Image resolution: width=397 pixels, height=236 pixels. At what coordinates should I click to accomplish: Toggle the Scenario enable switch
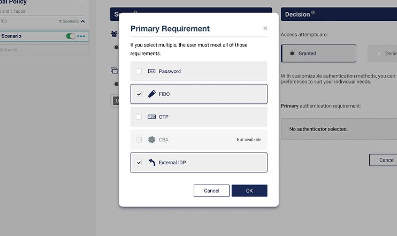[70, 36]
